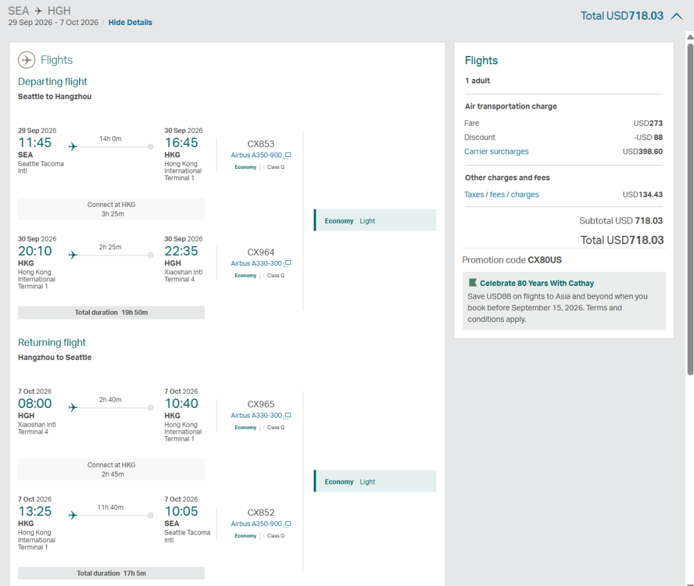Open Airbus A330-300 link for CX964
The height and width of the screenshot is (586, 694).
(256, 263)
